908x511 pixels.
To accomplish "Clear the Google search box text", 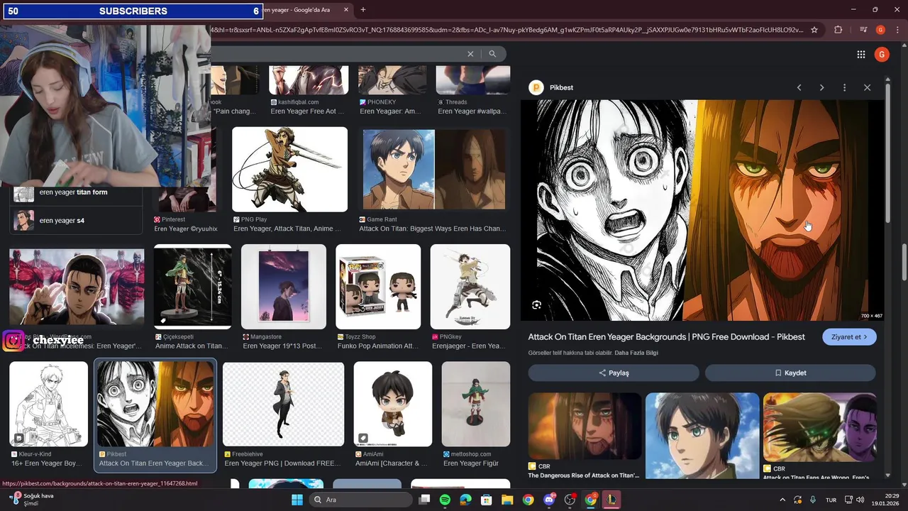I will pos(470,54).
